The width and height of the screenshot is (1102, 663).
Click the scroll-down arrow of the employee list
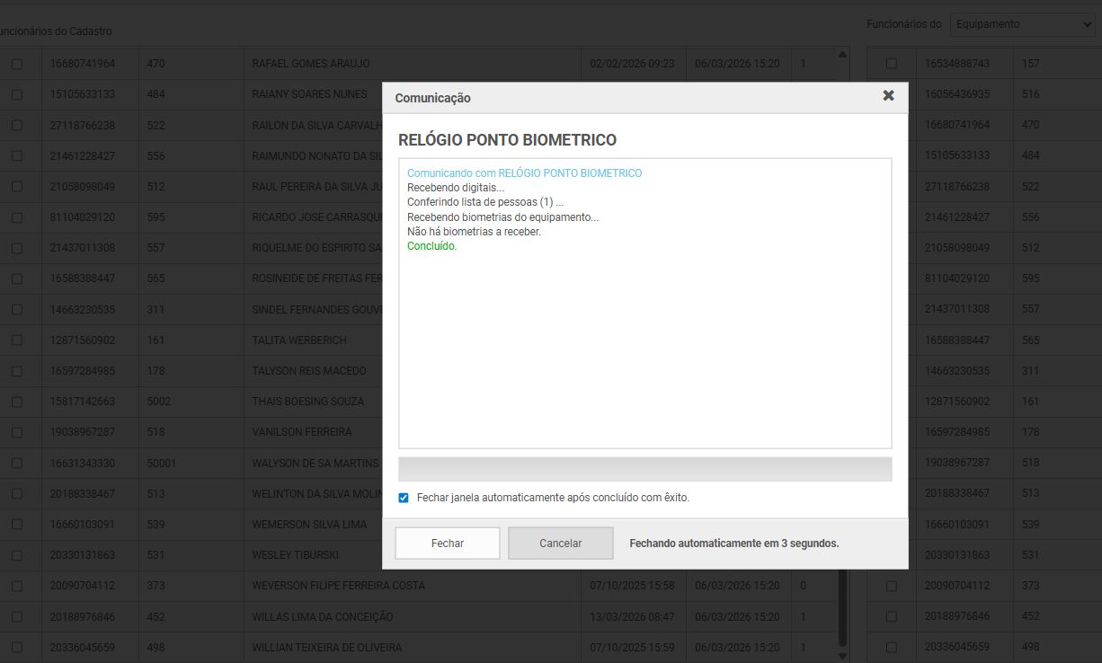pos(842,656)
